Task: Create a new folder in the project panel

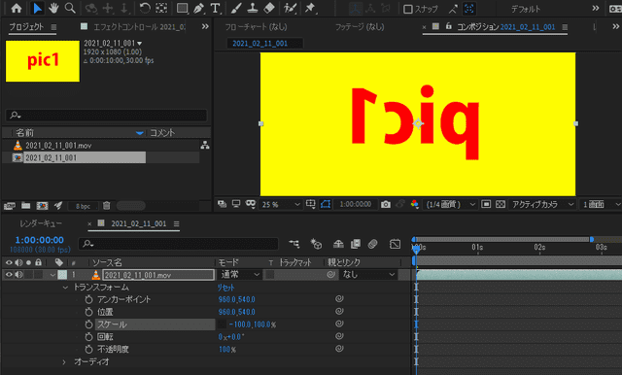Action: pos(26,206)
